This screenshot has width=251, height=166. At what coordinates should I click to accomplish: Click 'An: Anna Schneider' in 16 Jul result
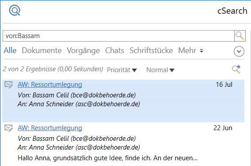tap(79, 104)
